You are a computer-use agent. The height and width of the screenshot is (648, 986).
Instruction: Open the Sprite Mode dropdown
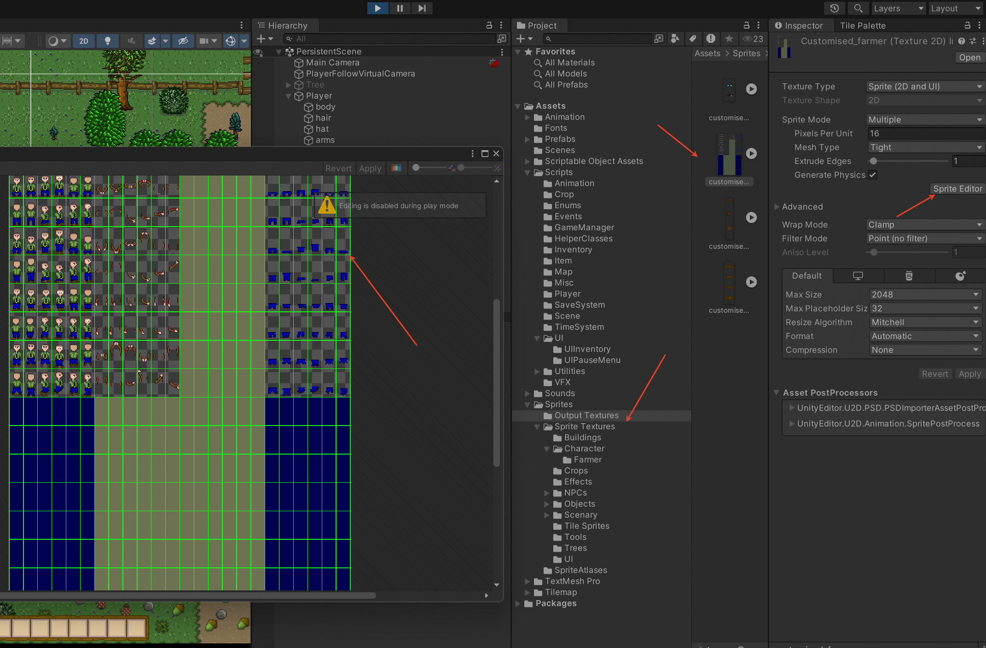924,119
